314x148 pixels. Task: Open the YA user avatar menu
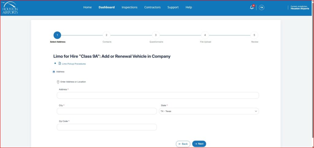click(x=262, y=8)
